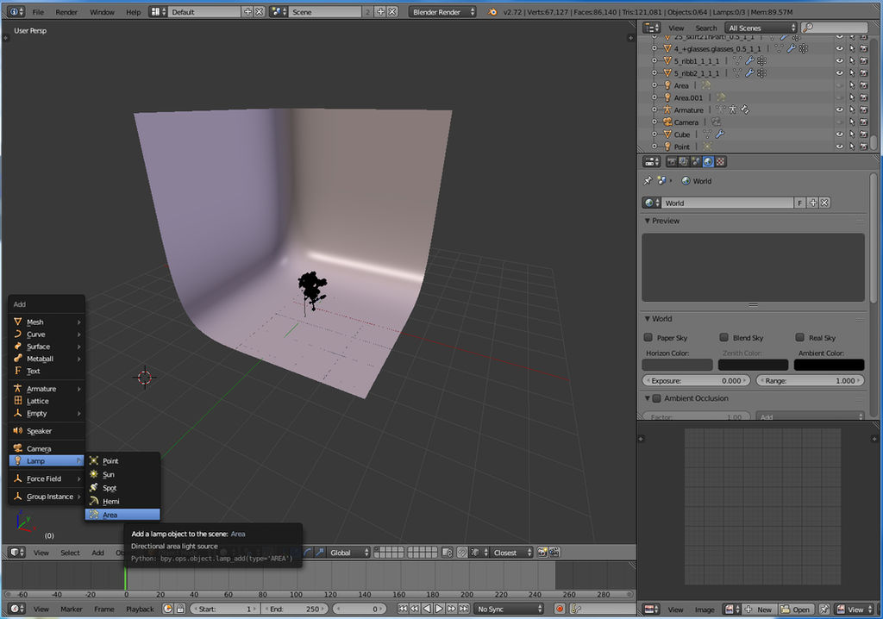883x619 pixels.
Task: Click jump to end frame button
Action: tap(464, 609)
